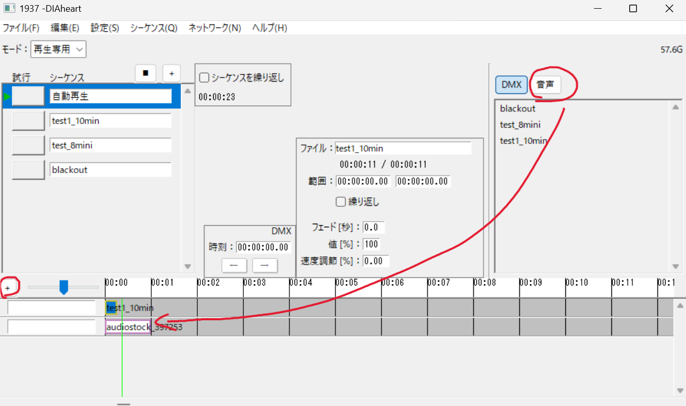This screenshot has width=686, height=406.
Task: Switch to the DMX tab
Action: pyautogui.click(x=511, y=85)
